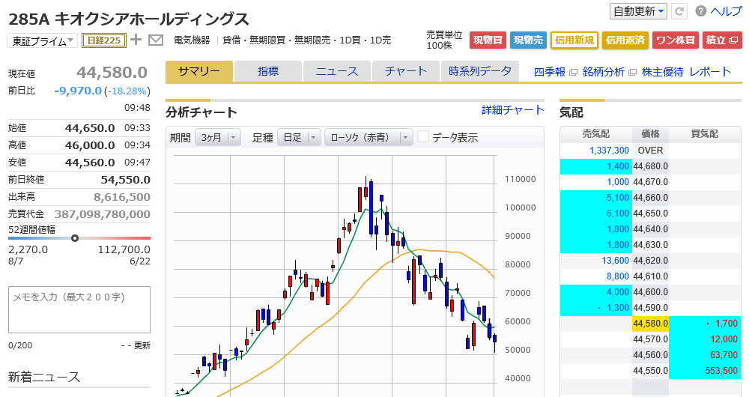Image resolution: width=749 pixels, height=397 pixels.
Task: Click the 価格 column header
Action: pos(650,134)
